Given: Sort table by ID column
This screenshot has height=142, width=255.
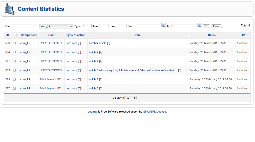Looking at the screenshot, I should [x=8, y=35].
